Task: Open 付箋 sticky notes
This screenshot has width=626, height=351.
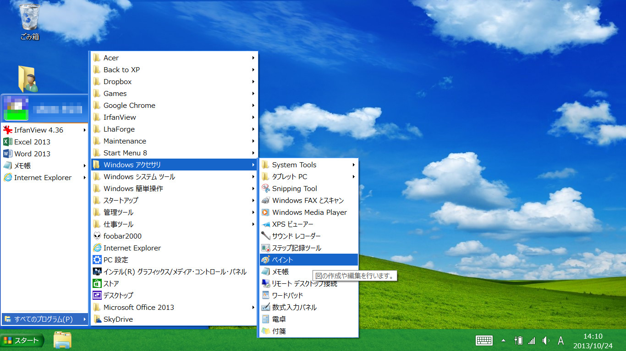Action: click(308, 331)
